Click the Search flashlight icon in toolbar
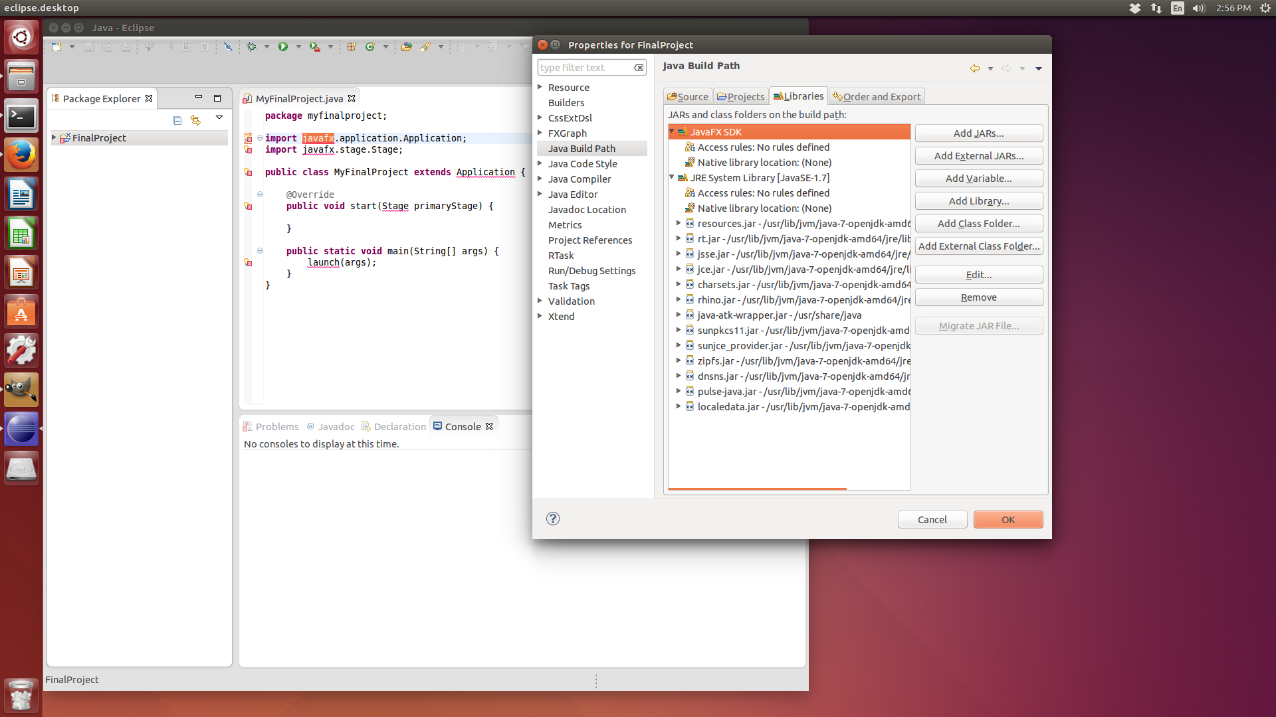The height and width of the screenshot is (717, 1276). click(425, 46)
